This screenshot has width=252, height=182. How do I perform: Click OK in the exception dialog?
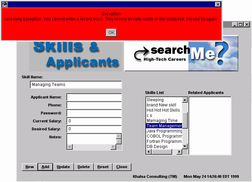(111, 32)
